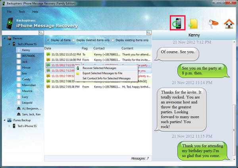Select Display deleted items only radio button

coord(74,40)
